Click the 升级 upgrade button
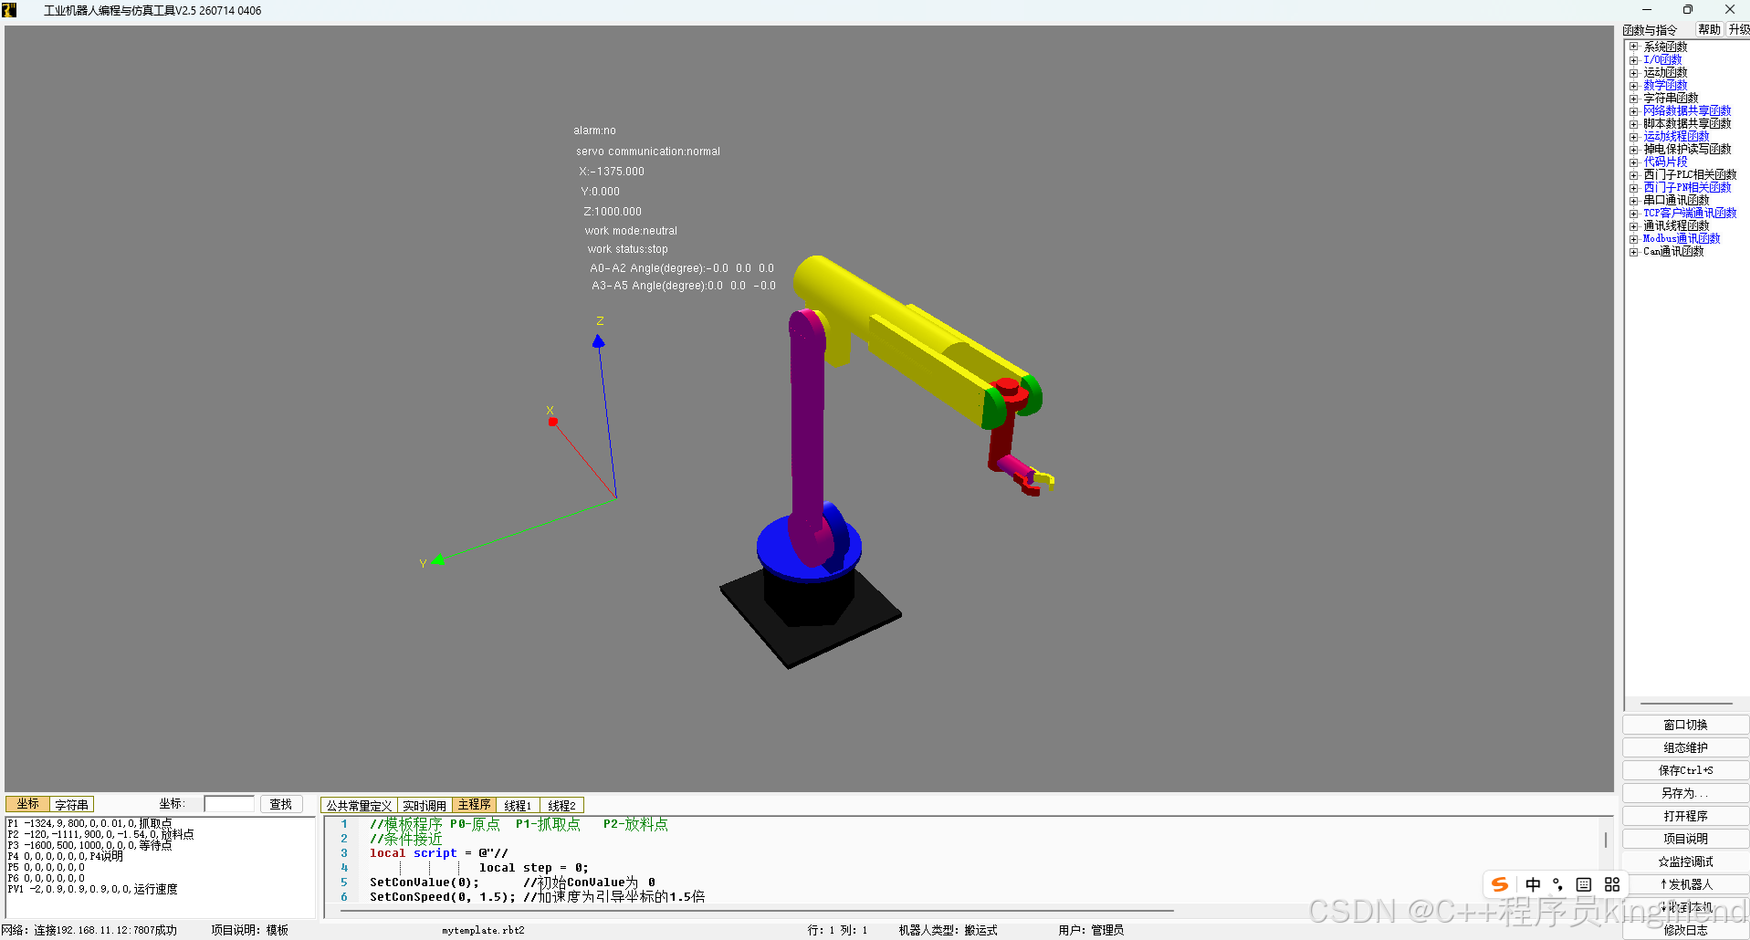The width and height of the screenshot is (1750, 940). point(1738,29)
